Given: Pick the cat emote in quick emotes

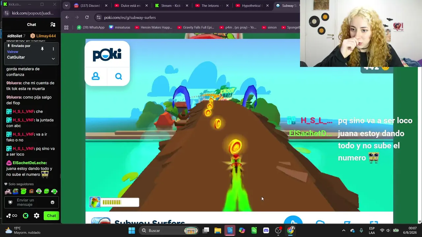Looking at the screenshot, I should (8, 191).
